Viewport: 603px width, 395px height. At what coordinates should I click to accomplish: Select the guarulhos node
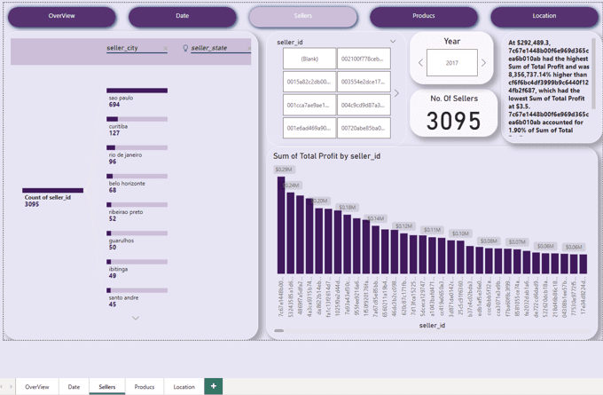pos(137,241)
